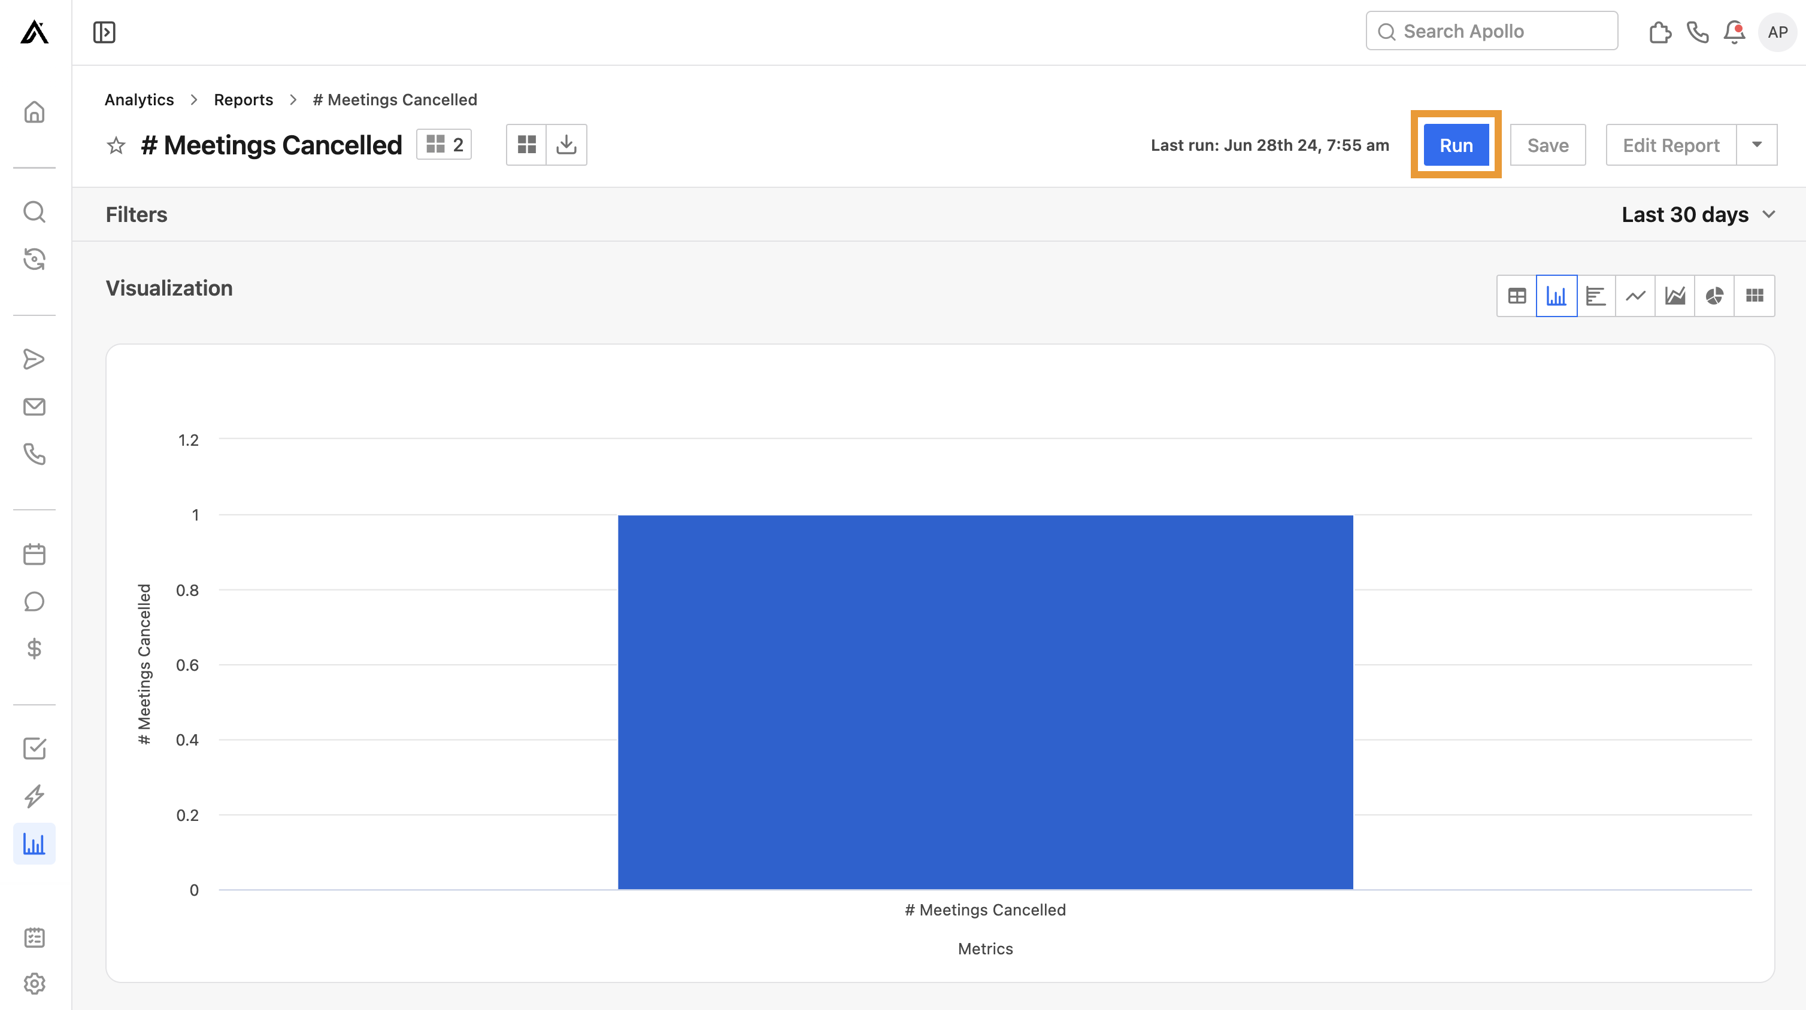The height and width of the screenshot is (1010, 1806).
Task: Go to the Analytics breadcrumb
Action: pos(139,99)
